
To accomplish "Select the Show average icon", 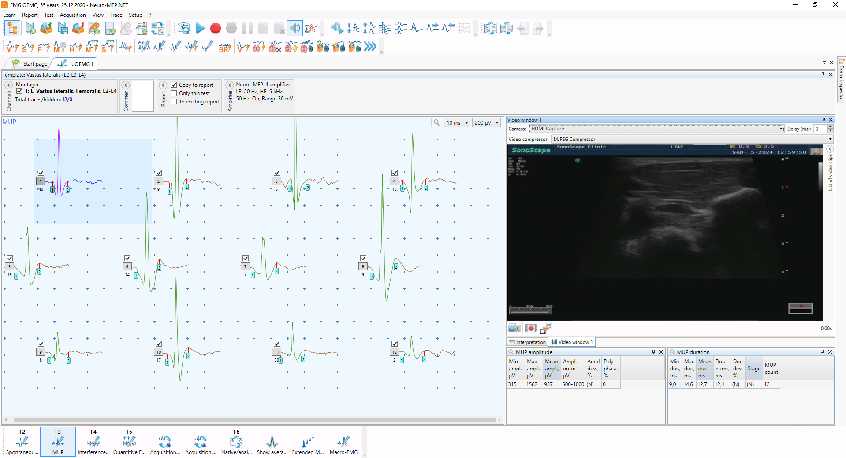I will [272, 442].
